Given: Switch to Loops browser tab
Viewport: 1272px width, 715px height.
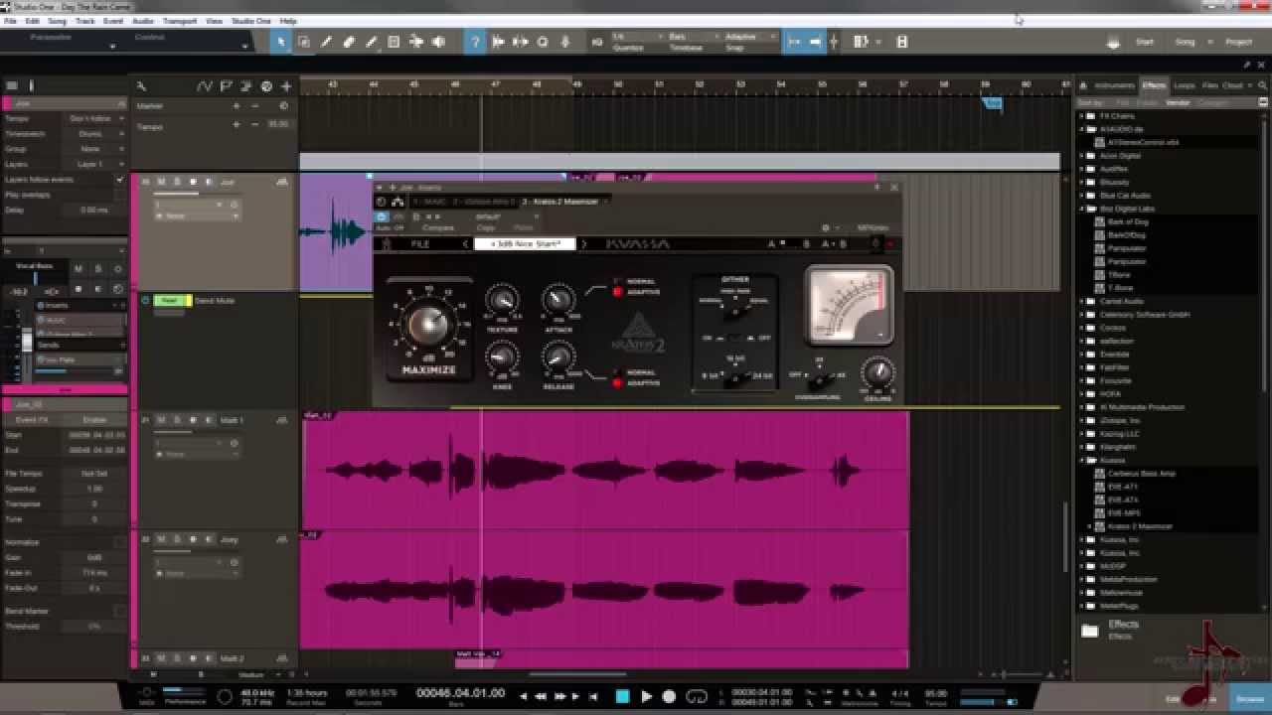Looking at the screenshot, I should [x=1184, y=86].
